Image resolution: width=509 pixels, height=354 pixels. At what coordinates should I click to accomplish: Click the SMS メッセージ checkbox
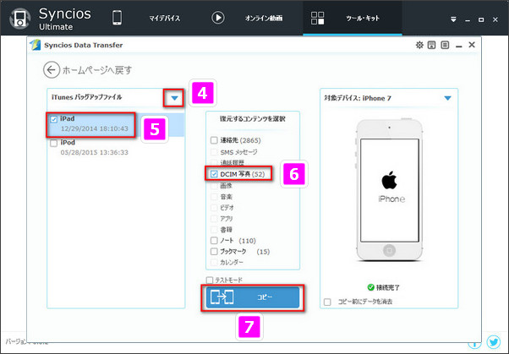tap(214, 152)
